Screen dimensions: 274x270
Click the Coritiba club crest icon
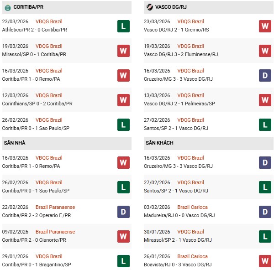click(x=7, y=7)
